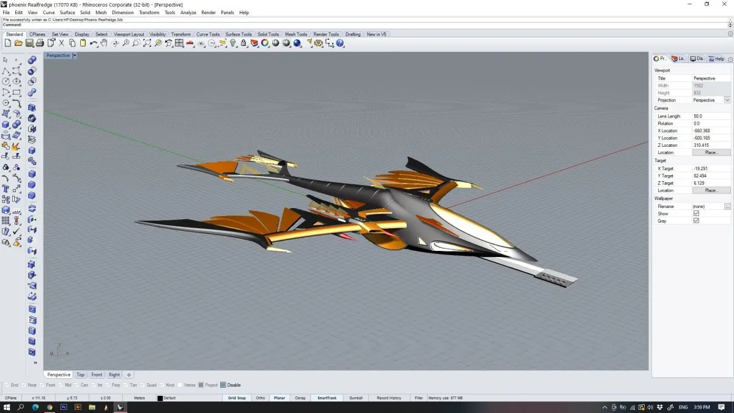The height and width of the screenshot is (413, 734).
Task: Switch to the Mesh Tools toolbar tab
Action: (296, 34)
